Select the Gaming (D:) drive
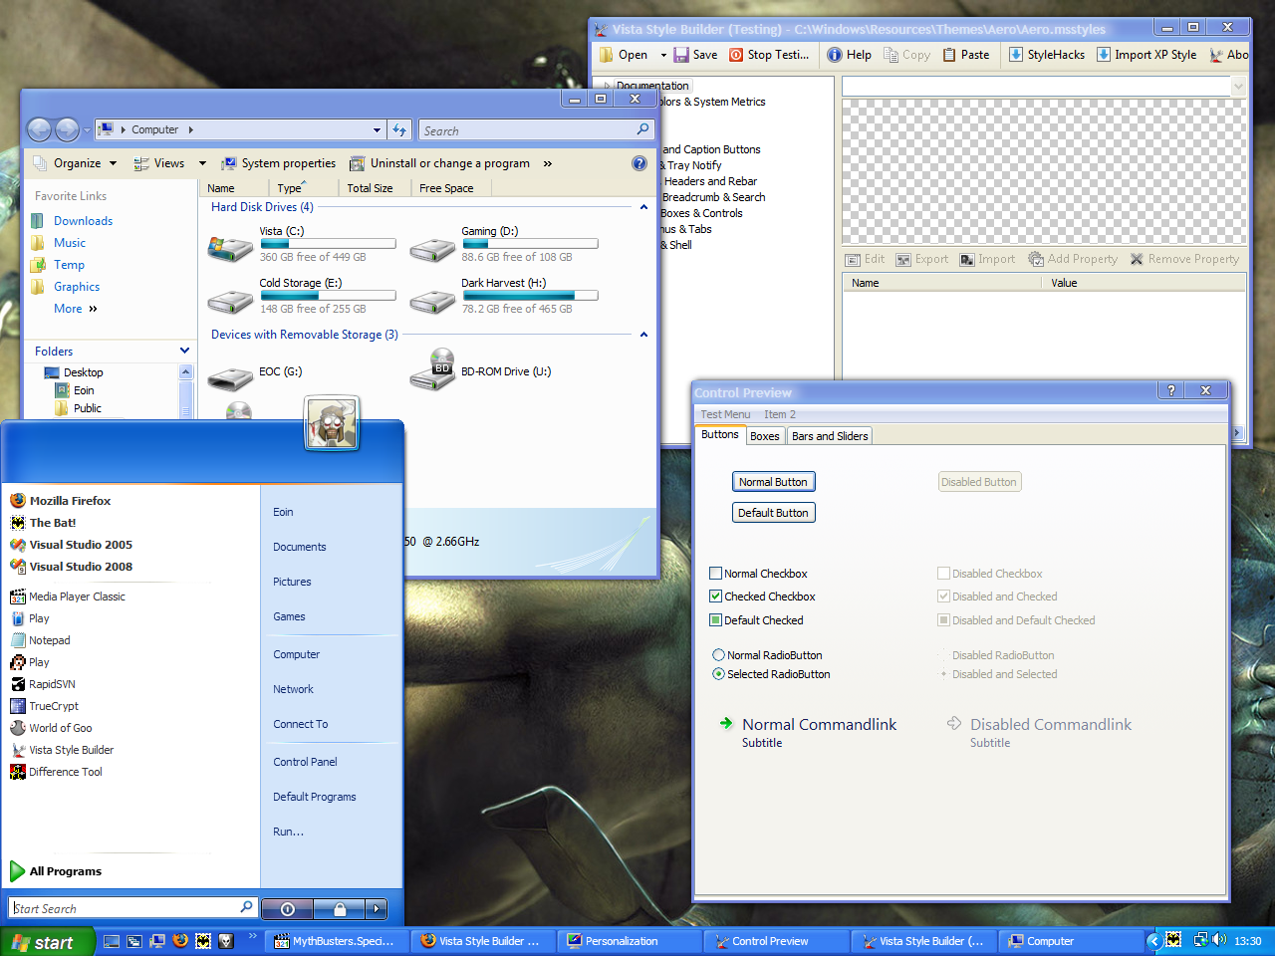Viewport: 1275px width, 956px height. pyautogui.click(x=504, y=244)
